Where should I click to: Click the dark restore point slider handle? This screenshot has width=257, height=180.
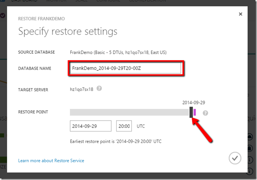(191, 112)
